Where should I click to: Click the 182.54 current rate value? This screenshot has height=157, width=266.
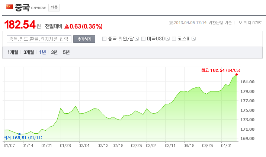click(20, 25)
